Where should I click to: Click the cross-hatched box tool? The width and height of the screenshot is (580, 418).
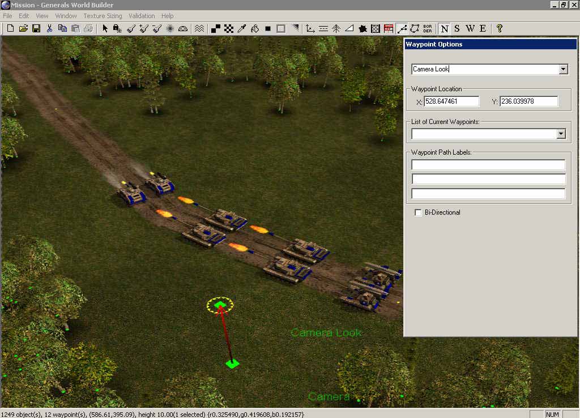[376, 28]
